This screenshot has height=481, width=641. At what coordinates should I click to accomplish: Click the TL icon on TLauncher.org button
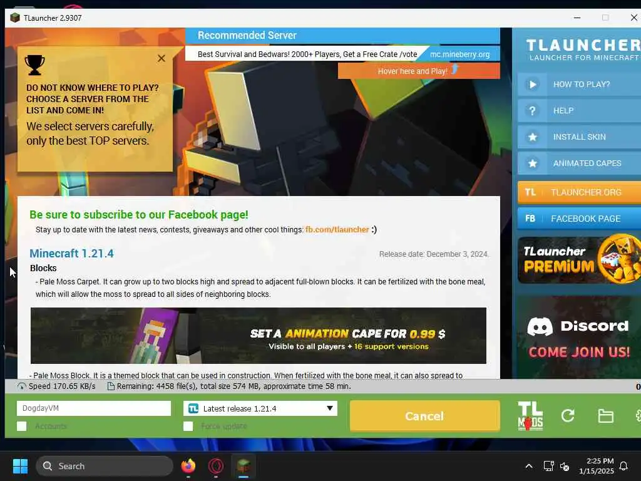click(x=530, y=192)
